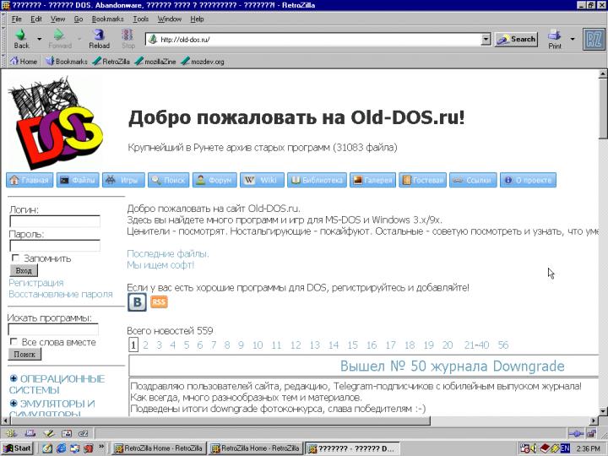Open the Последние файлы link
The width and height of the screenshot is (608, 456).
point(167,254)
